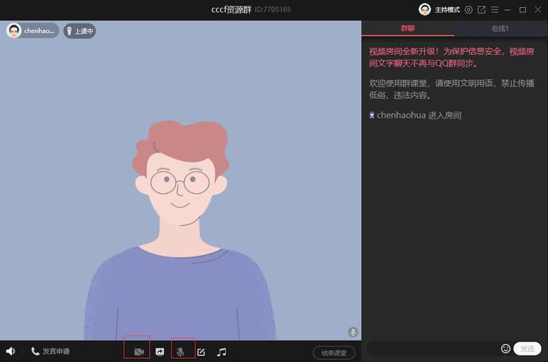Image resolution: width=548 pixels, height=362 pixels.
Task: Open the hamburger menu in title bar
Action: click(494, 9)
